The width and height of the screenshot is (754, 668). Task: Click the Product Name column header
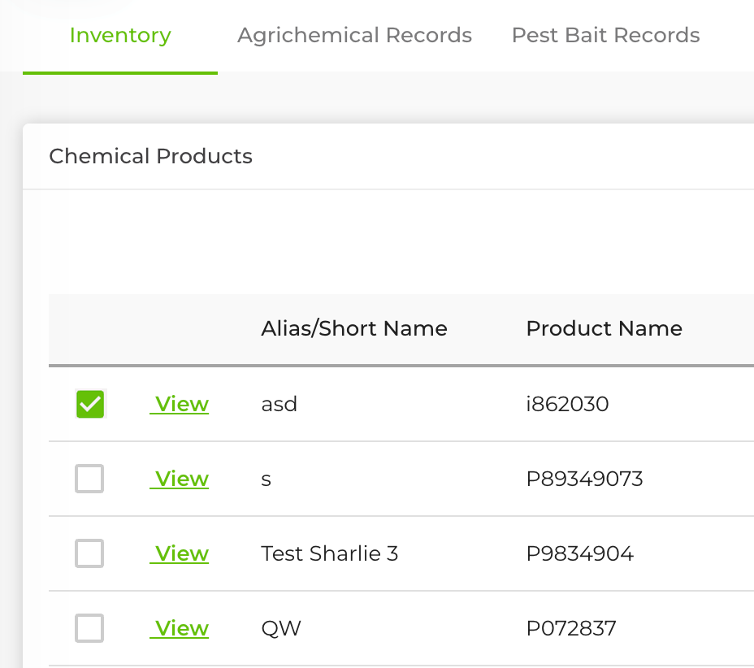[604, 328]
